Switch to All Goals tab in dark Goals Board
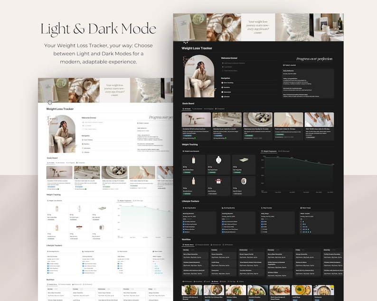The height and width of the screenshot is (301, 377). point(187,109)
